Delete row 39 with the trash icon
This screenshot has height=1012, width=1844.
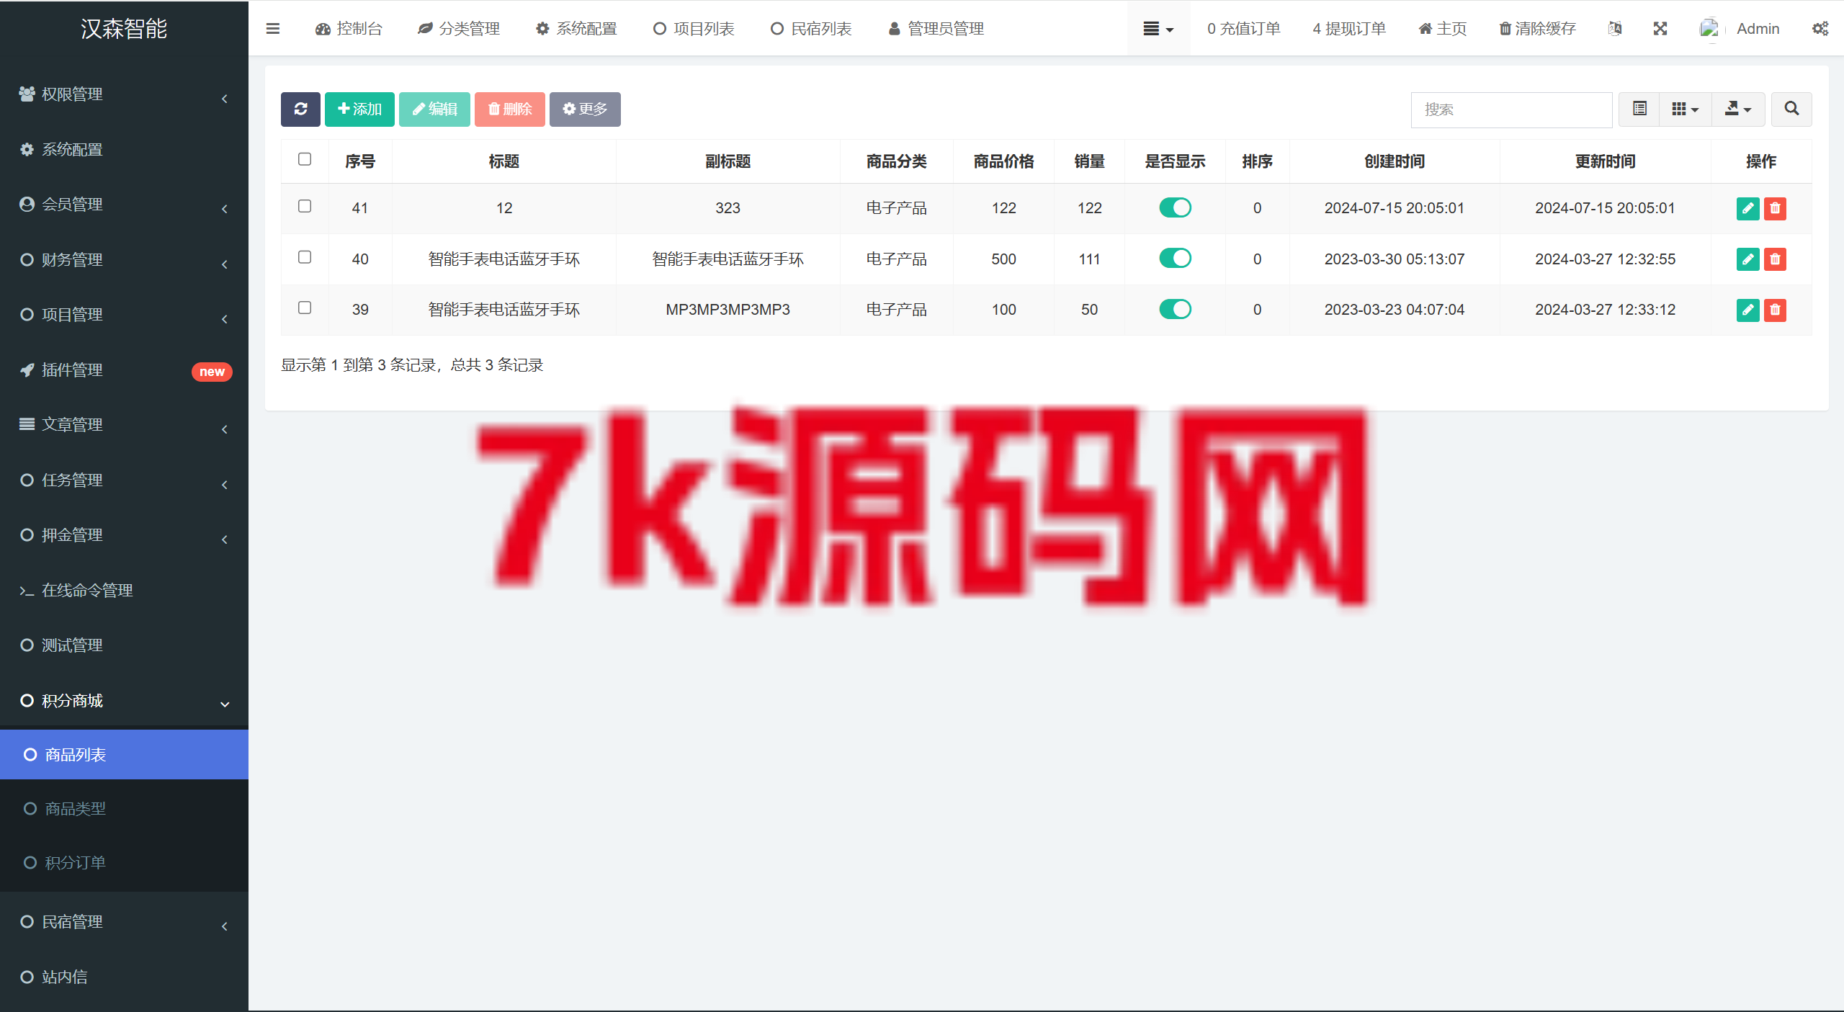(1775, 310)
